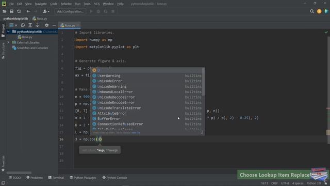Click the Rose.py breadcrumb
Image resolution: width=330 pixels, height=186 pixels.
40,19
